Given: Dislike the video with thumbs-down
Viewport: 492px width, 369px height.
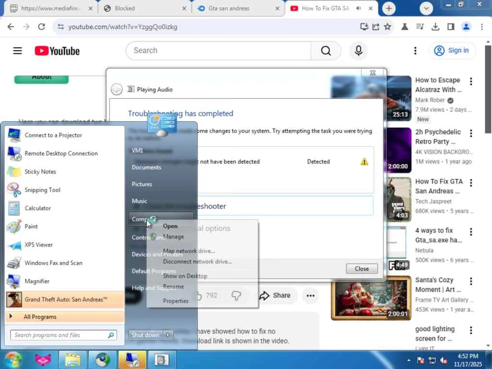Looking at the screenshot, I should pos(236,295).
